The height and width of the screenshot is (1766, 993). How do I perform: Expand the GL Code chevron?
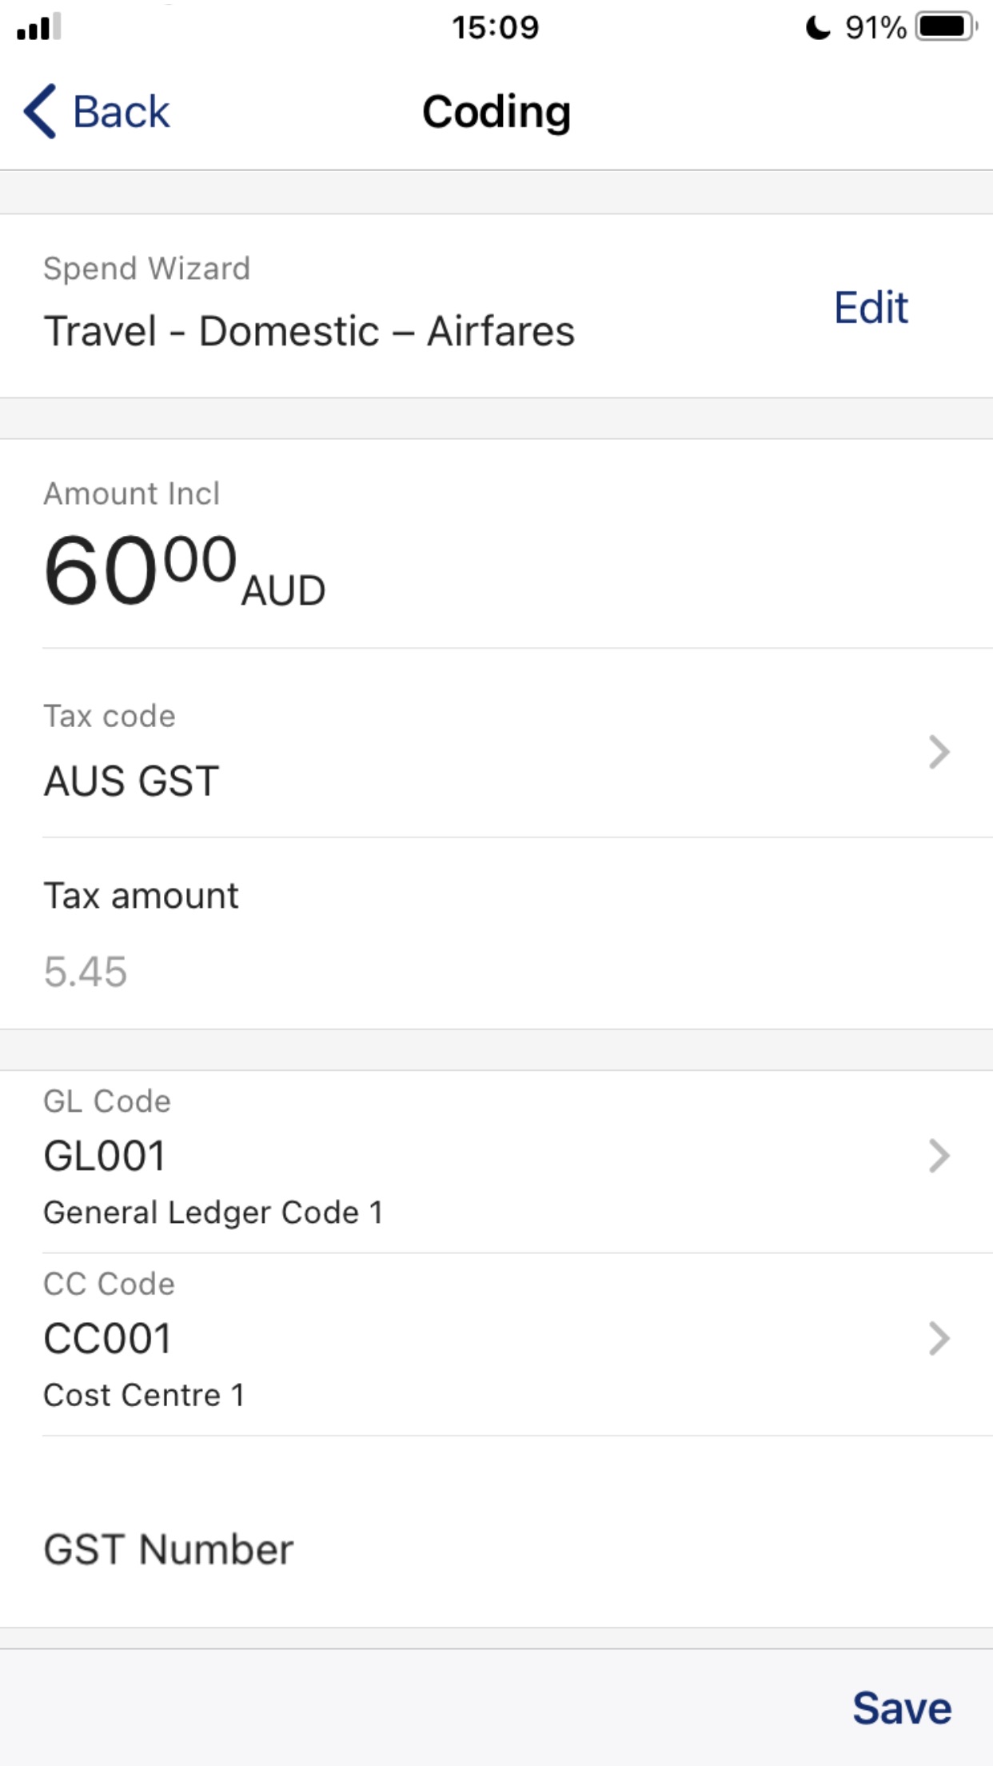[939, 1156]
